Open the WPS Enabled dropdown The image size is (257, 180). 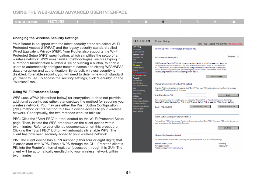pos(233,57)
